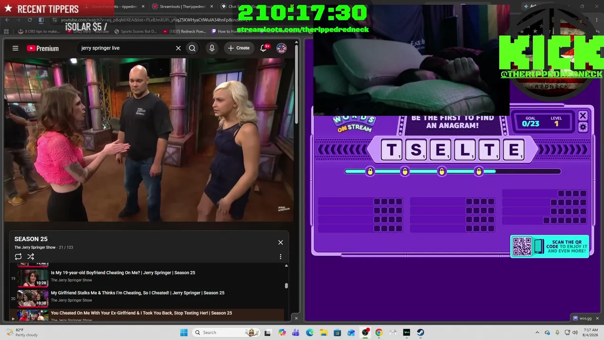This screenshot has height=340, width=604.
Task: Open the playlist three-dot options menu
Action: 280,256
